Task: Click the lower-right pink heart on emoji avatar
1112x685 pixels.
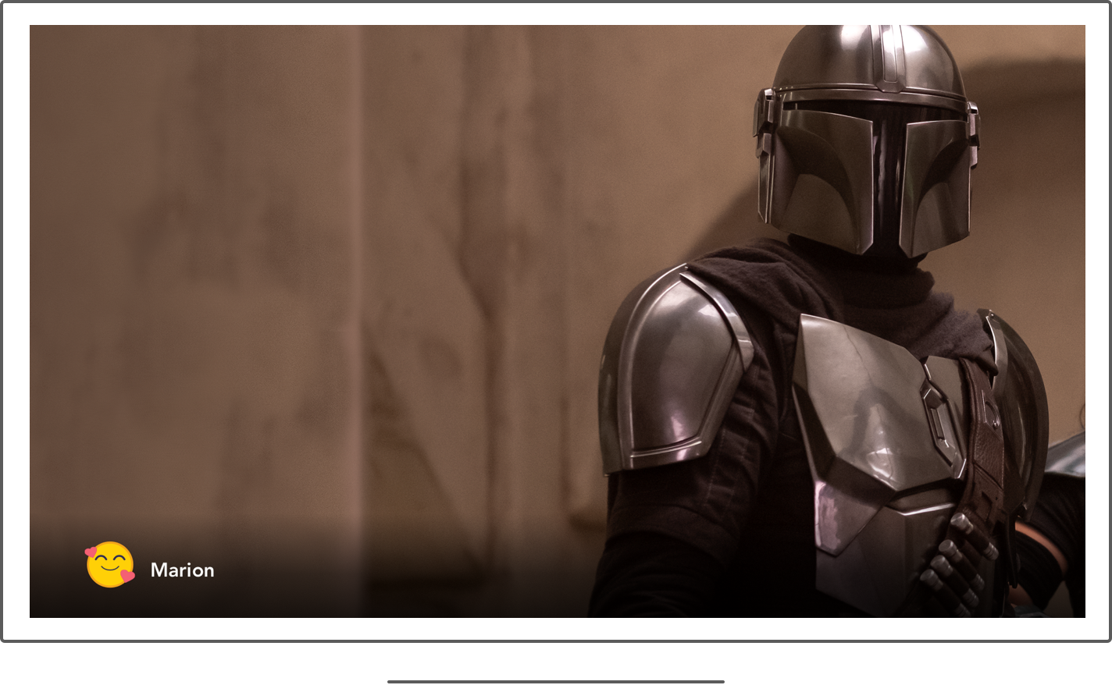Action: (127, 577)
